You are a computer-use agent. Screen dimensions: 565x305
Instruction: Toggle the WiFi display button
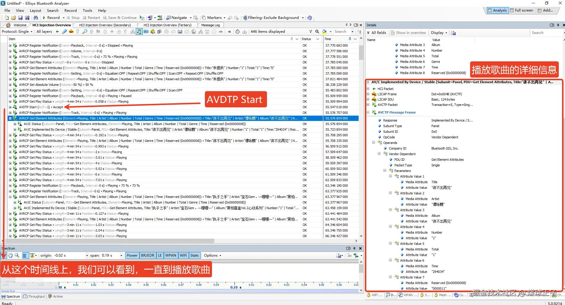tap(183, 255)
